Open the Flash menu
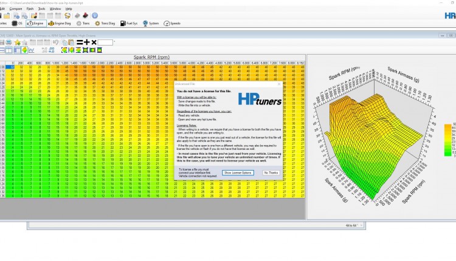456x261 pixels. 30,9
